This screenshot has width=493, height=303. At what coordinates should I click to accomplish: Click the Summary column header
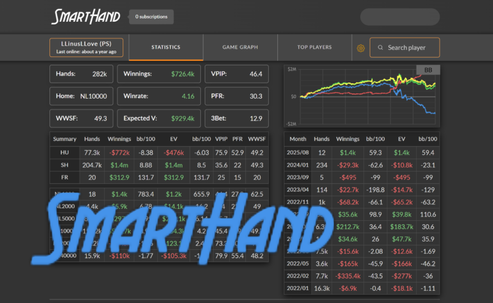(x=64, y=139)
